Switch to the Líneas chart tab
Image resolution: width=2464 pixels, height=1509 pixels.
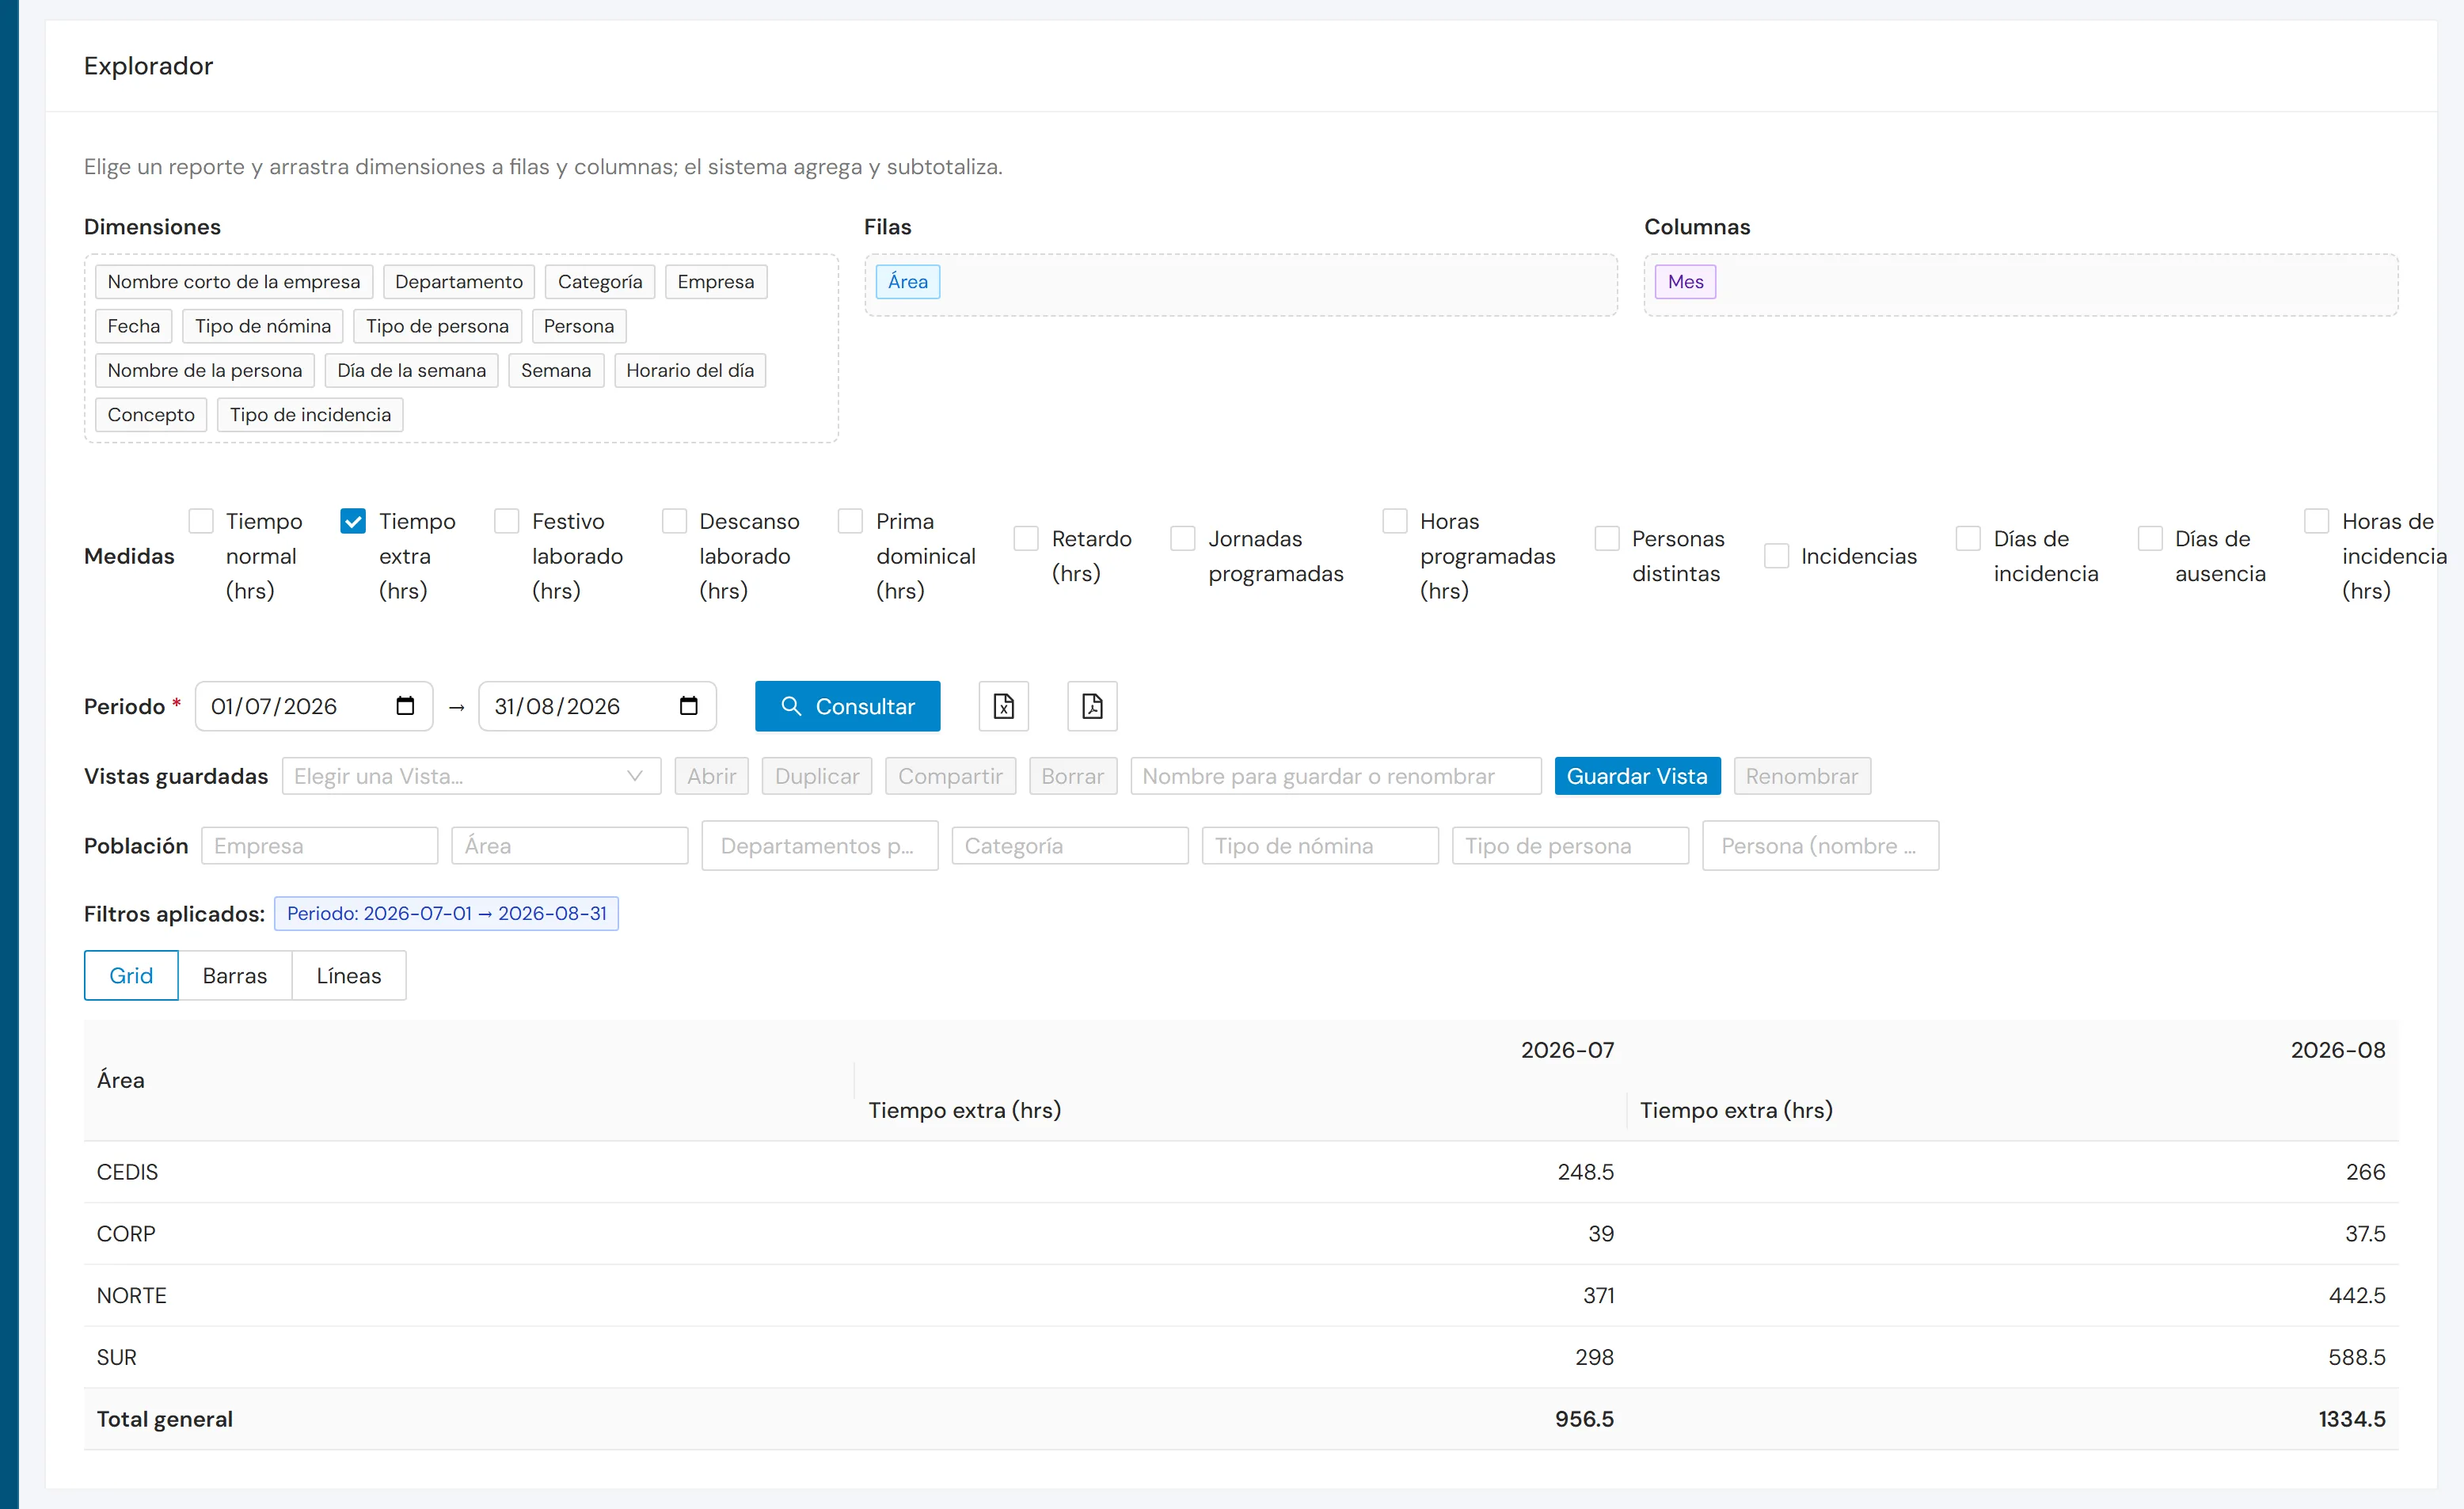[349, 975]
